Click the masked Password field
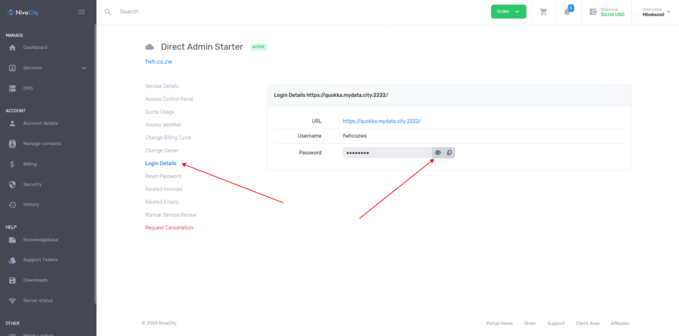Image resolution: width=679 pixels, height=336 pixels. 387,152
